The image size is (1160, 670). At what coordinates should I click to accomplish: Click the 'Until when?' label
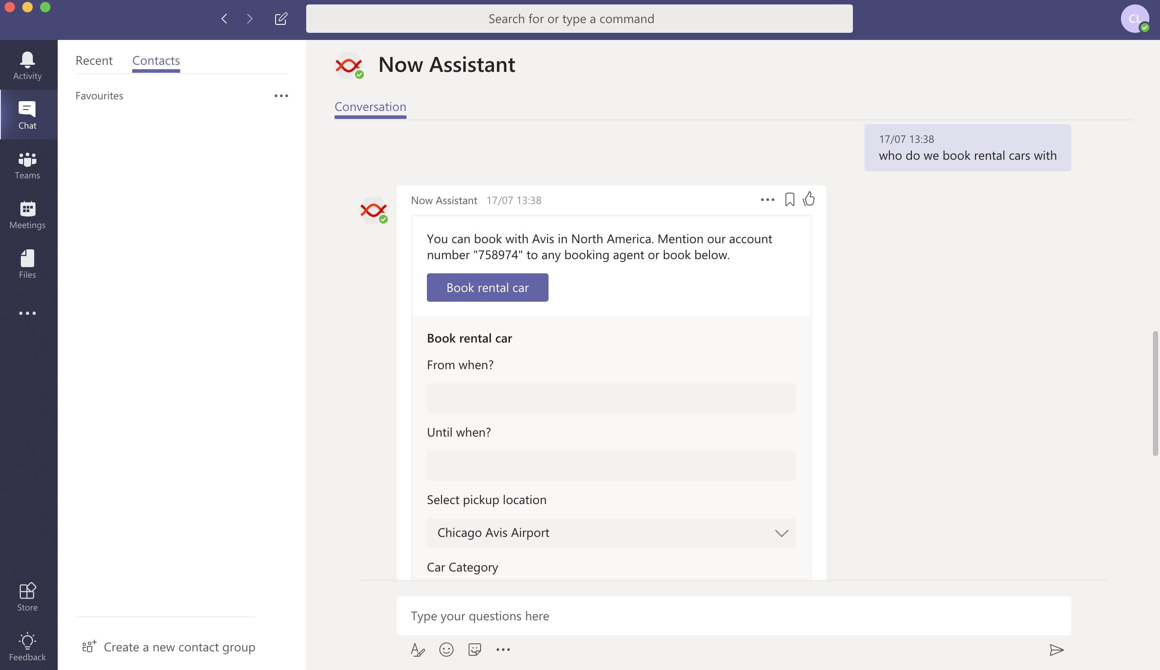click(x=458, y=433)
